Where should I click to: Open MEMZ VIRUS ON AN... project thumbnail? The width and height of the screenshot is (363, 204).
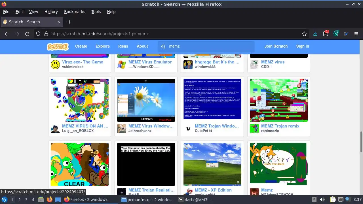pos(80,100)
